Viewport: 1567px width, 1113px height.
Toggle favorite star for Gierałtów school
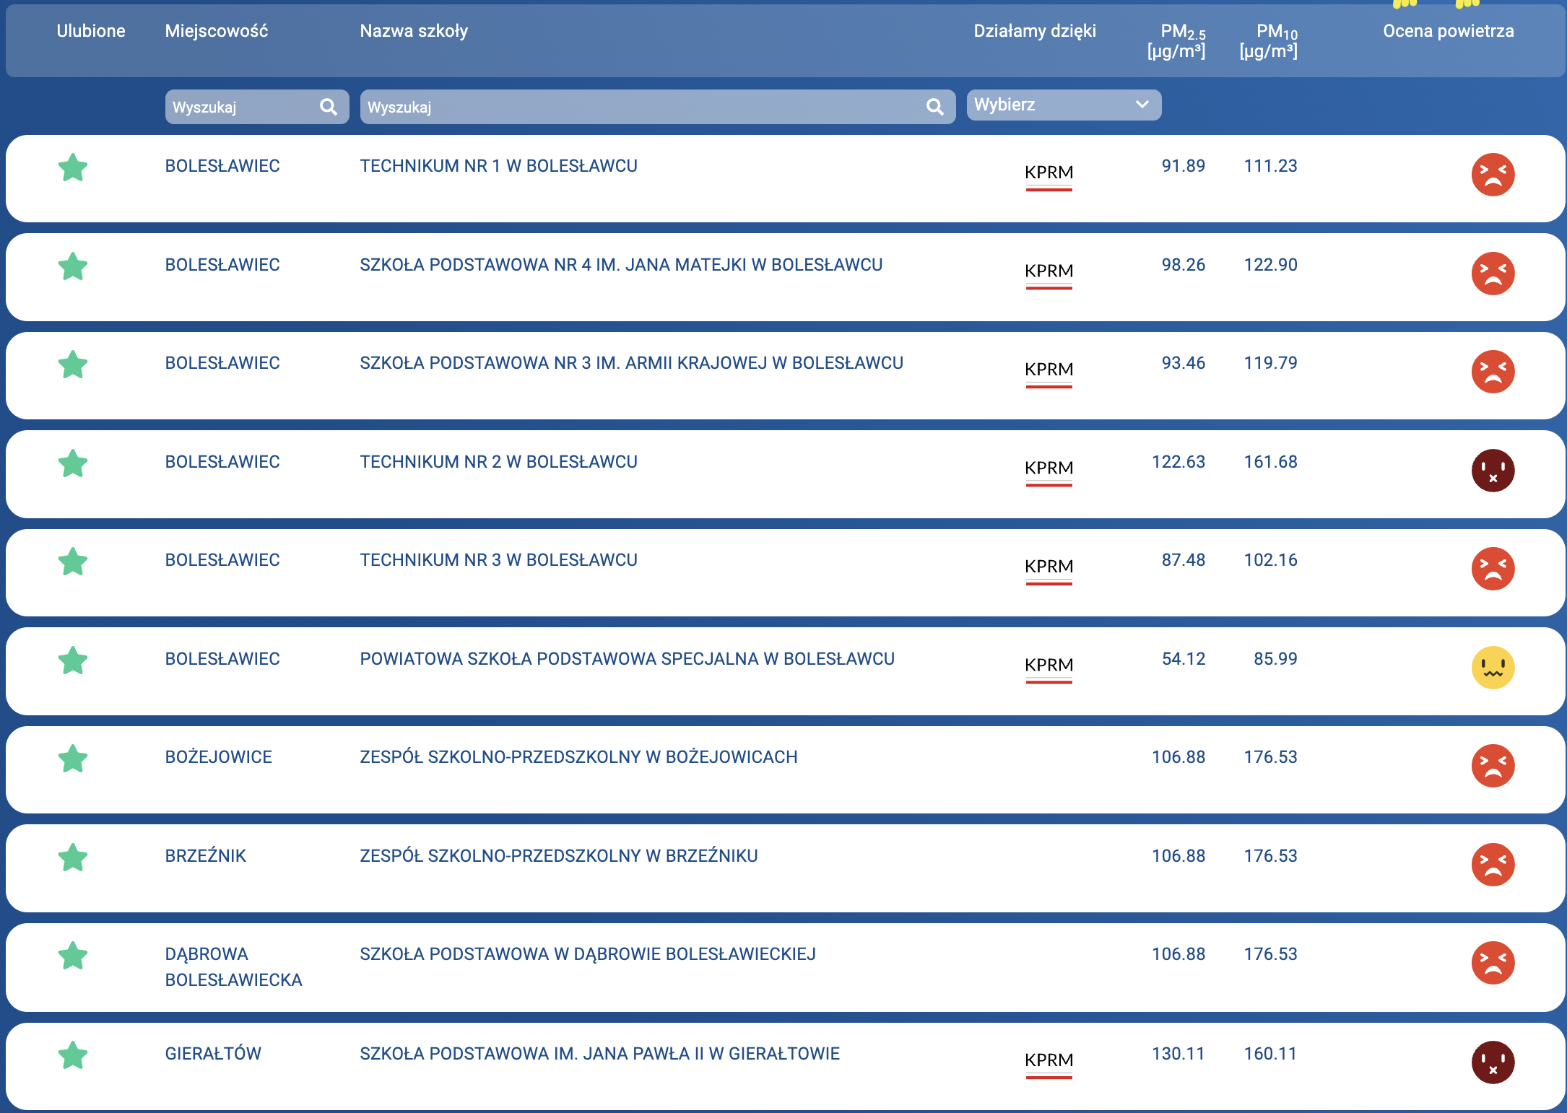point(73,1055)
